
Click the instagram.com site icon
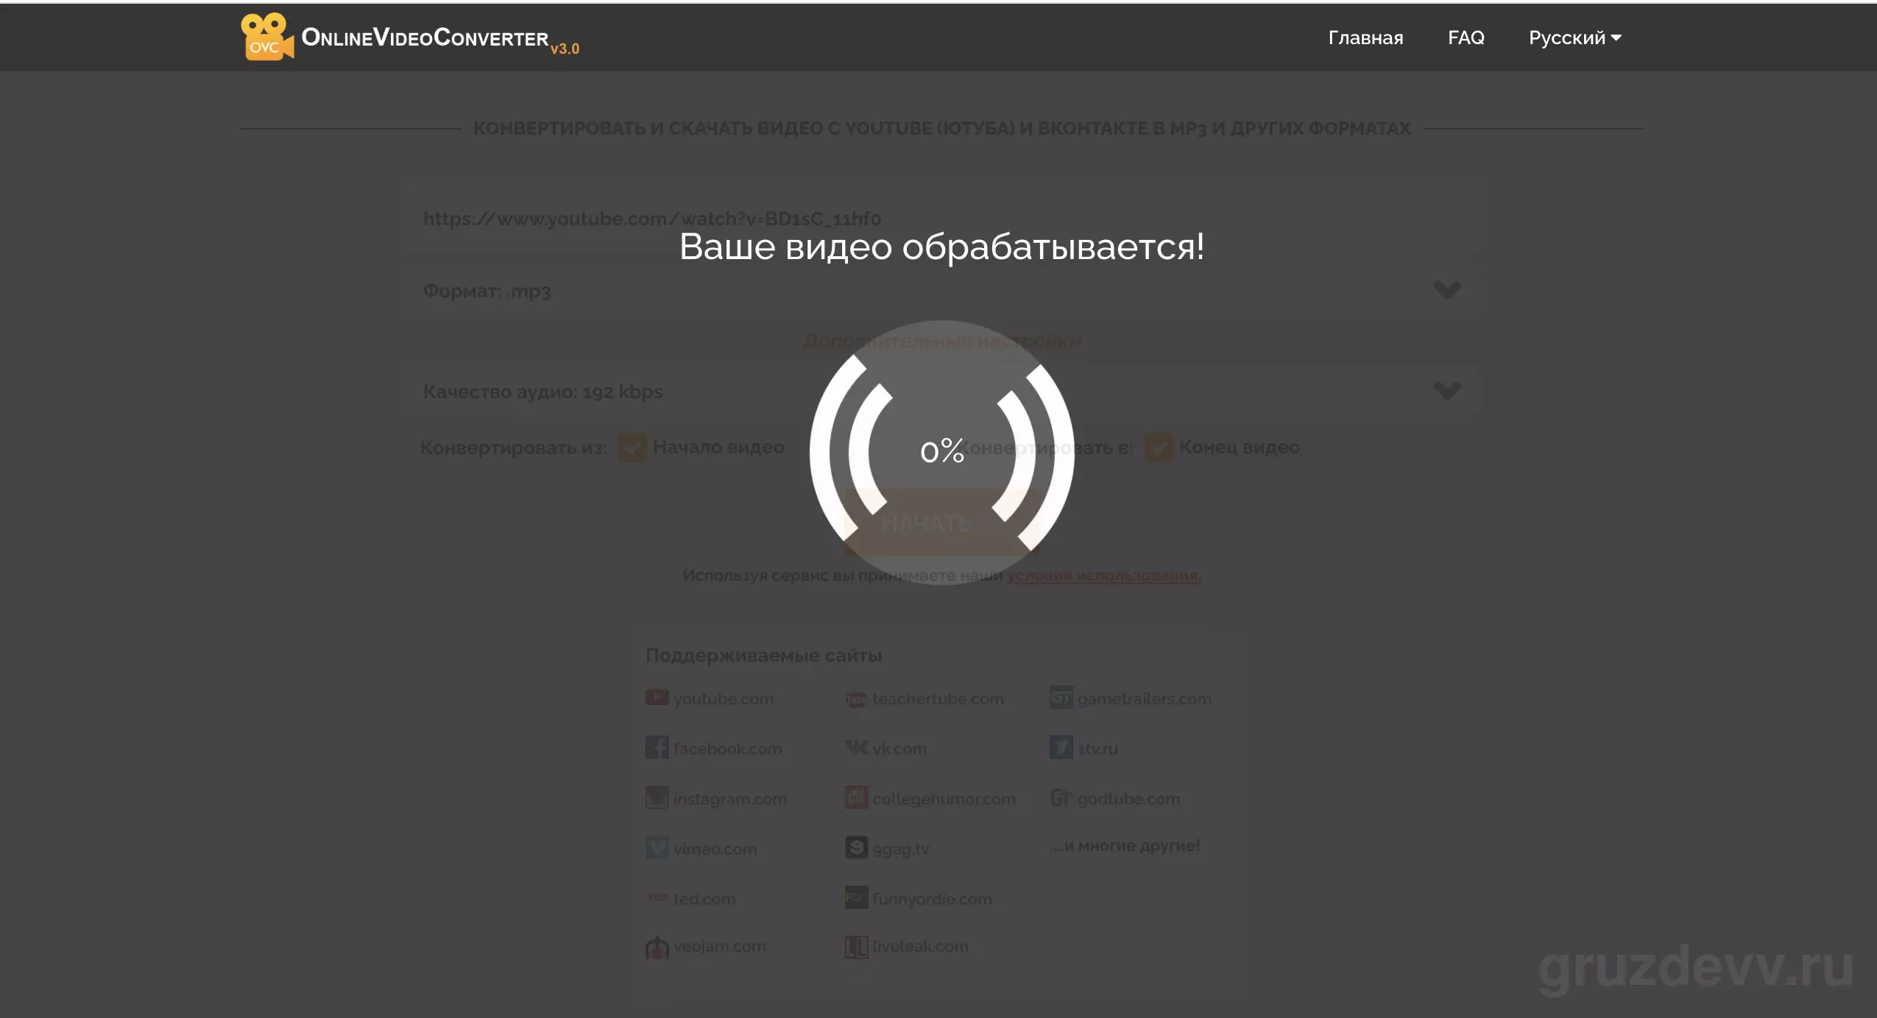(657, 797)
